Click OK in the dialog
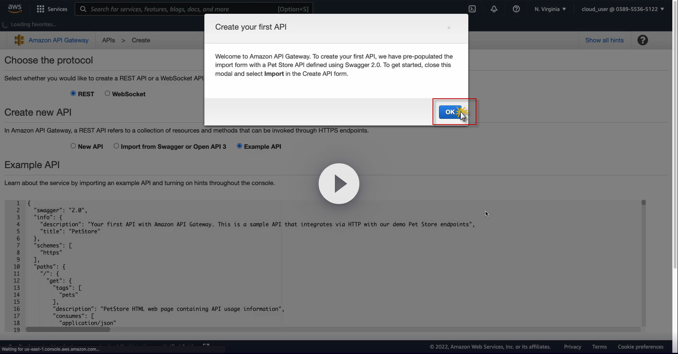 tap(450, 112)
